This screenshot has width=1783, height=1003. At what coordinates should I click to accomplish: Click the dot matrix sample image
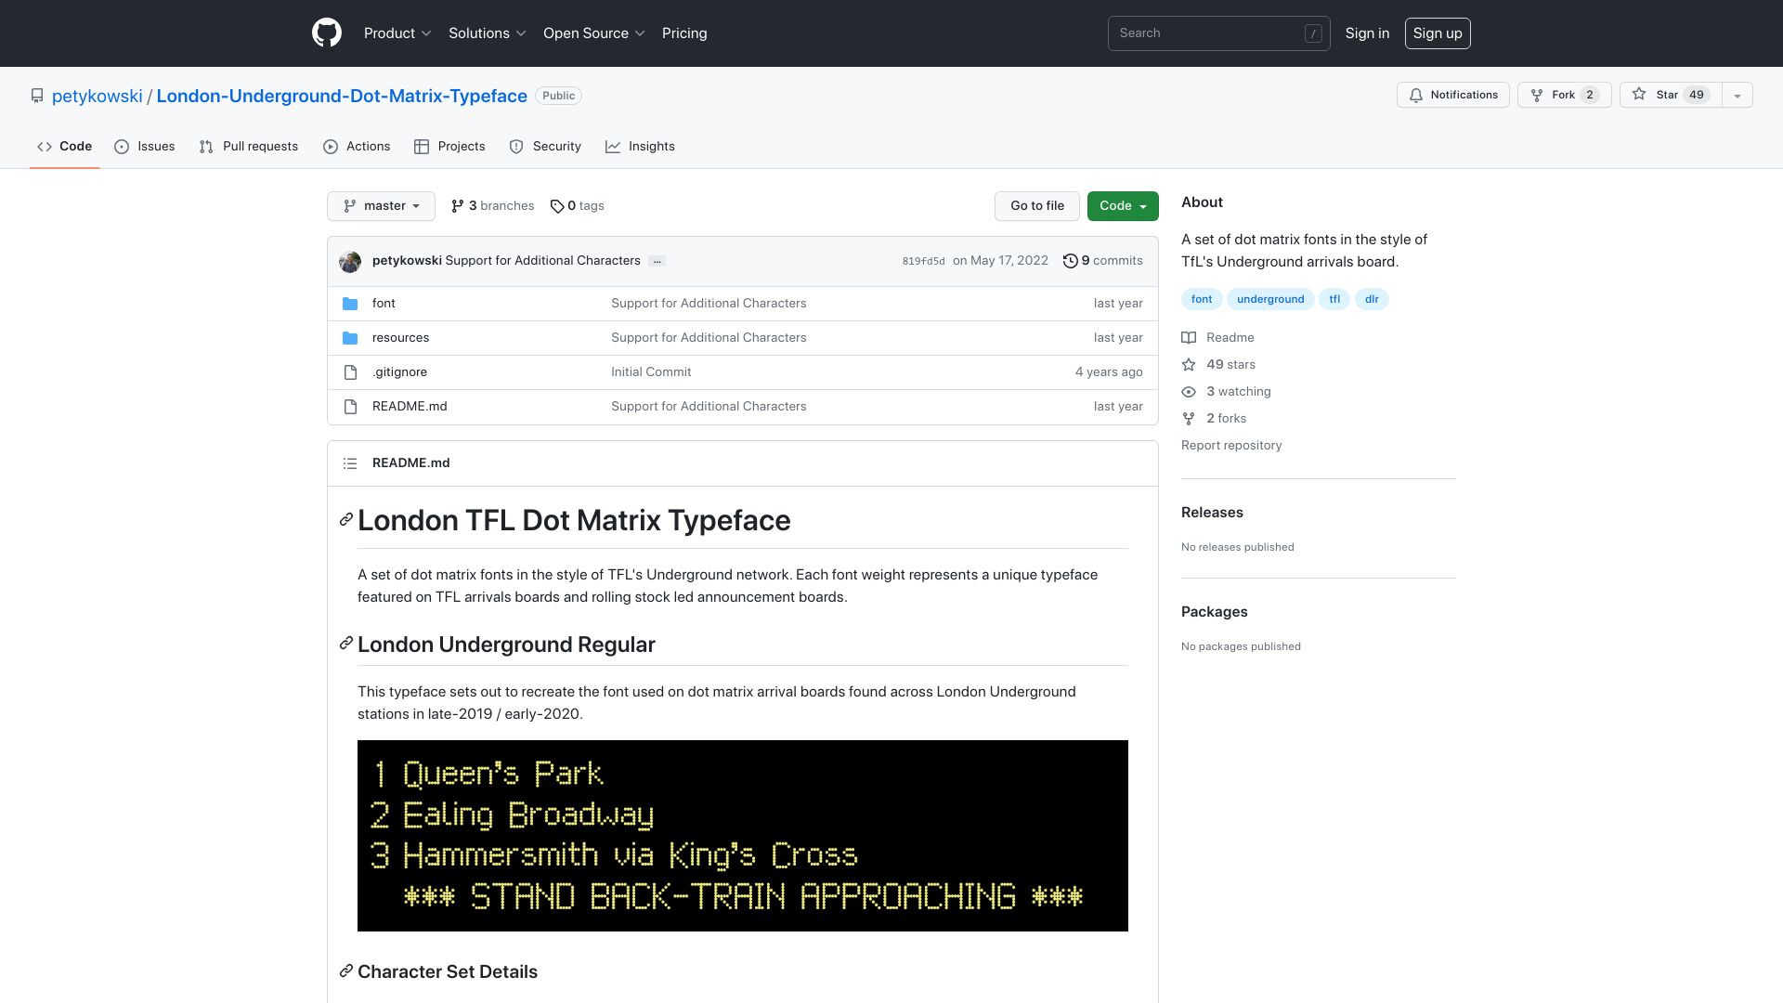[743, 836]
